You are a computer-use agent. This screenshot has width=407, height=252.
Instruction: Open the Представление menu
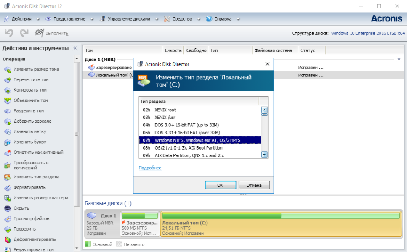69,18
